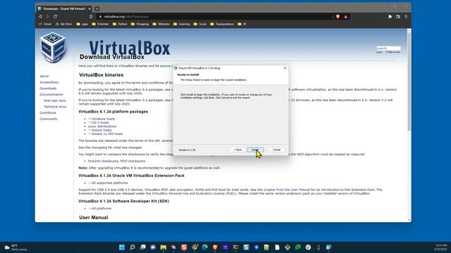
Task: Click the browser forward arrow
Action: coord(47,17)
